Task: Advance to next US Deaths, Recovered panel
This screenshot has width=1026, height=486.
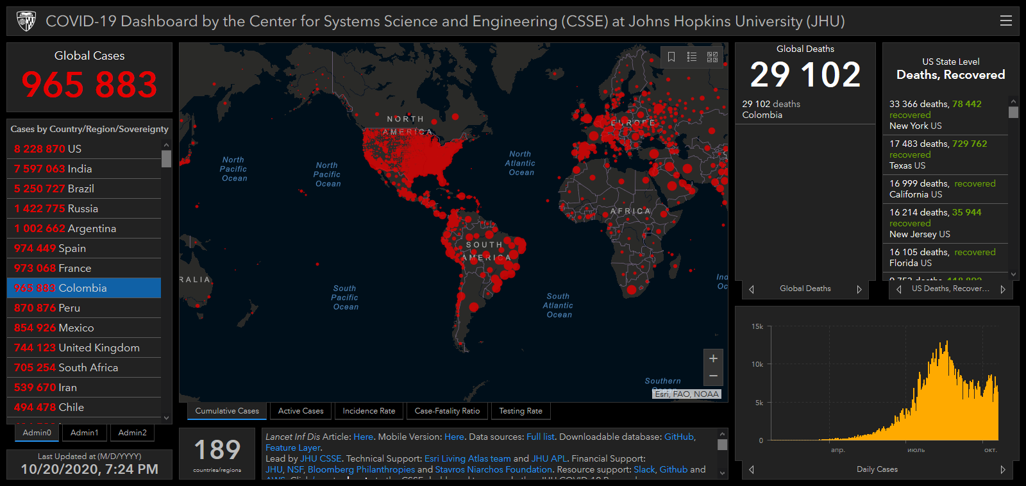Action: pyautogui.click(x=1002, y=289)
